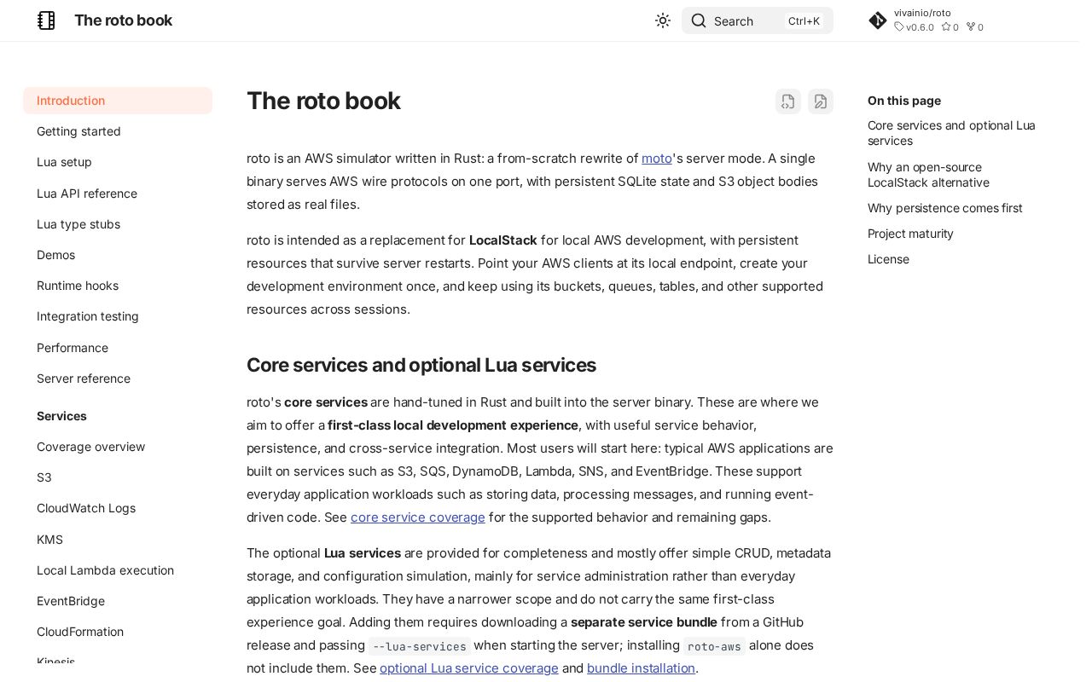Open Coverage overview under Services
Image resolution: width=1092 pixels, height=682 pixels.
tap(91, 447)
